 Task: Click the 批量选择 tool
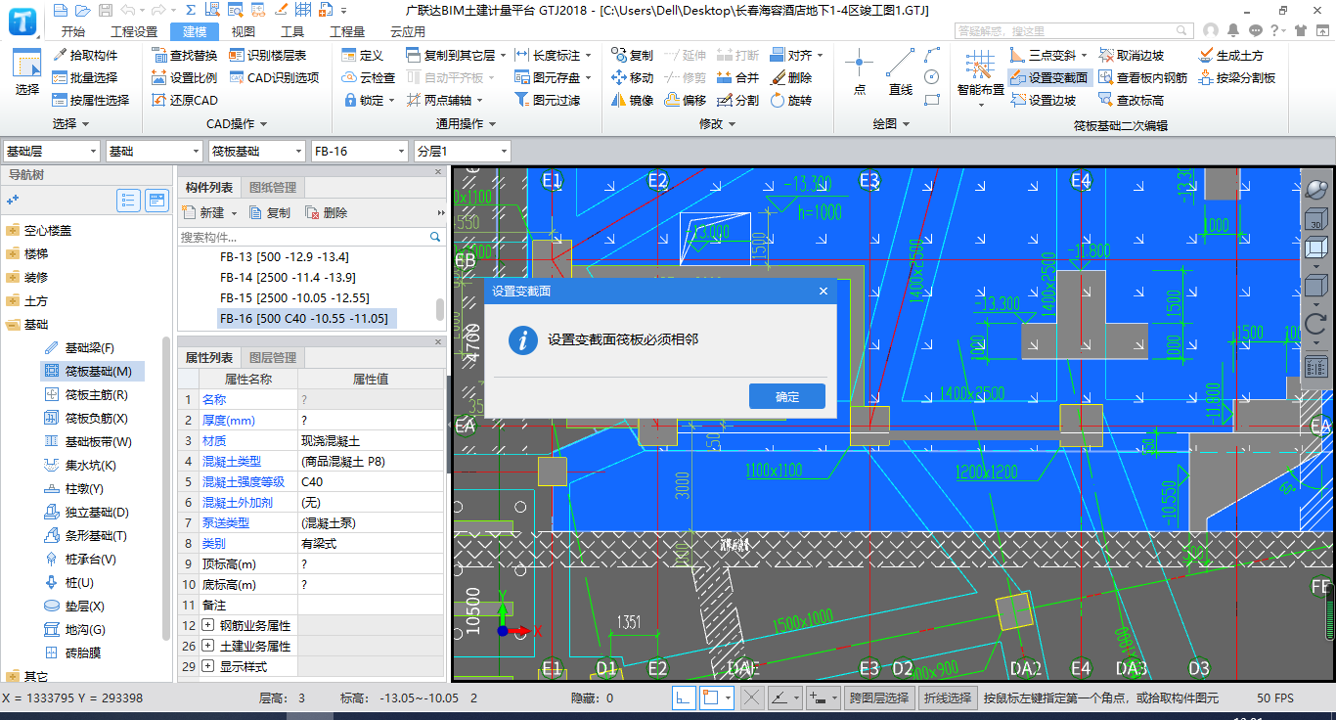coord(85,77)
